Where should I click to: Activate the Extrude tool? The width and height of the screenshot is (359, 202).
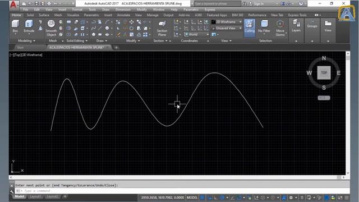coord(29,26)
